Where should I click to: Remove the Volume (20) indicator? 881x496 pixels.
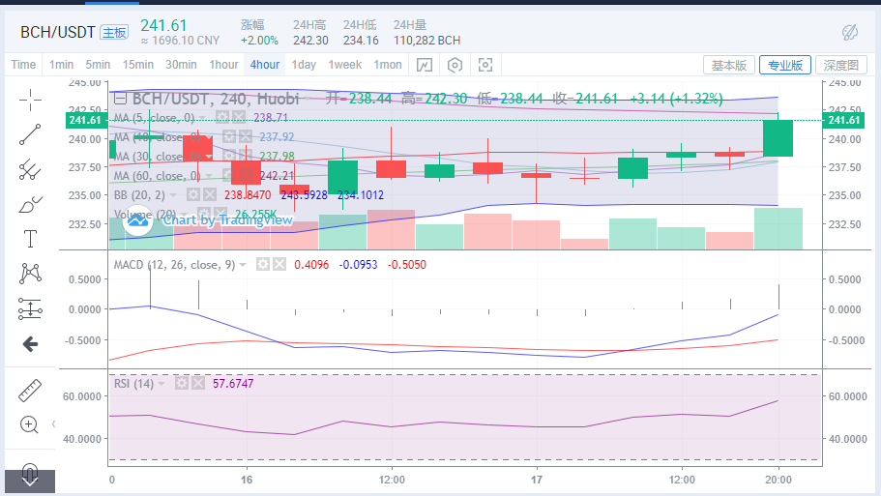220,214
